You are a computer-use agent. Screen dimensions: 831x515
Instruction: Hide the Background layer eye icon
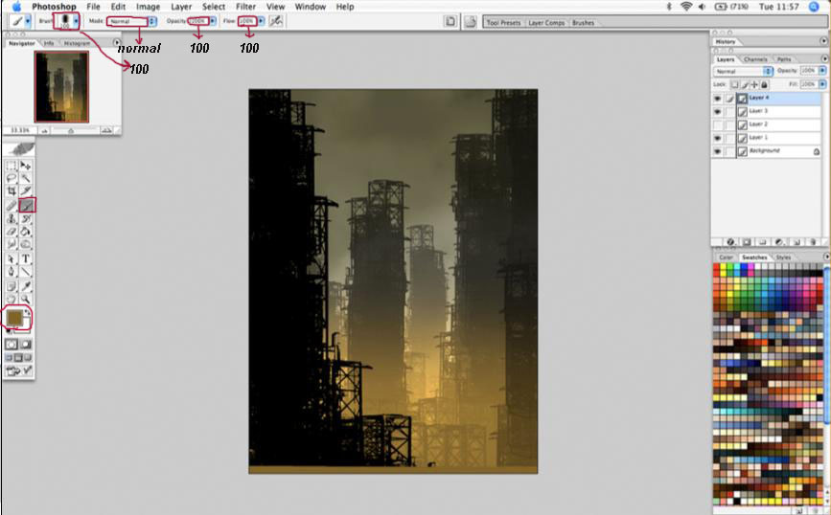(x=718, y=151)
